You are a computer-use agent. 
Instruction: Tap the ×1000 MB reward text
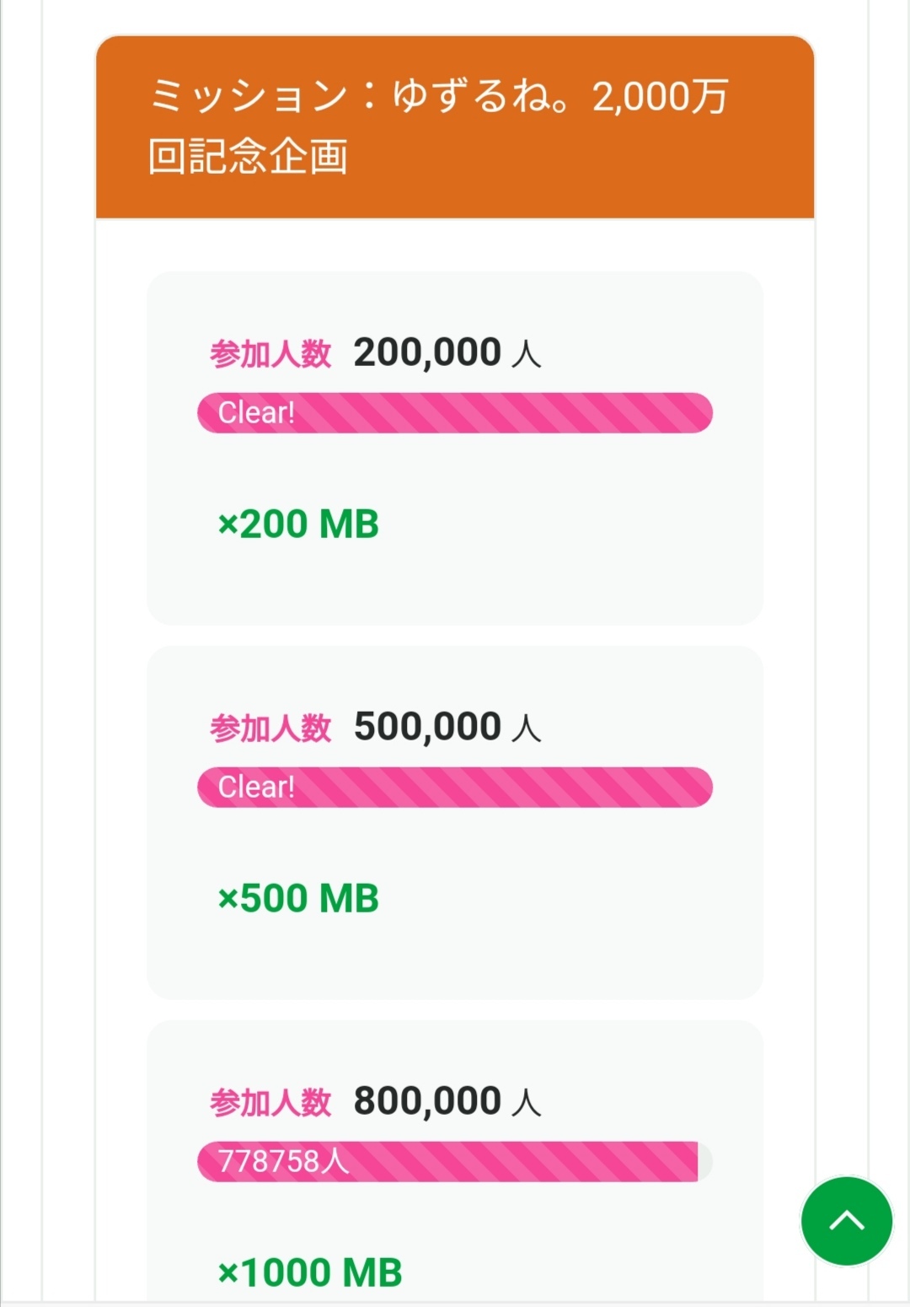[x=310, y=1272]
